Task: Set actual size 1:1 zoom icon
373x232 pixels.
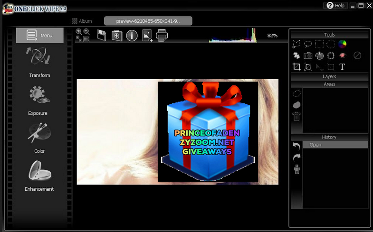Action: pyautogui.click(x=79, y=39)
